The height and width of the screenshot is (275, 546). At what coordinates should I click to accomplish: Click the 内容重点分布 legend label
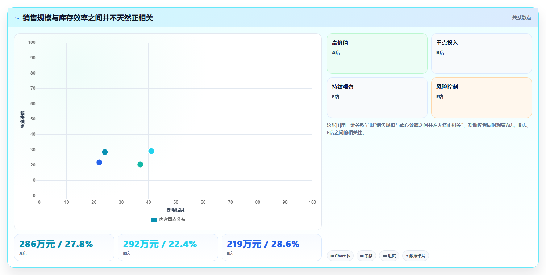click(x=172, y=220)
